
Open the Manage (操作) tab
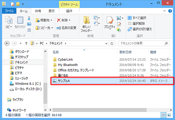(x=69, y=11)
